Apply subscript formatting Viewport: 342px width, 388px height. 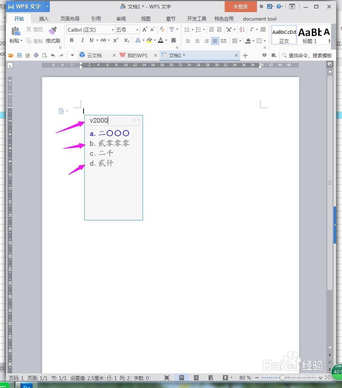coord(127,40)
